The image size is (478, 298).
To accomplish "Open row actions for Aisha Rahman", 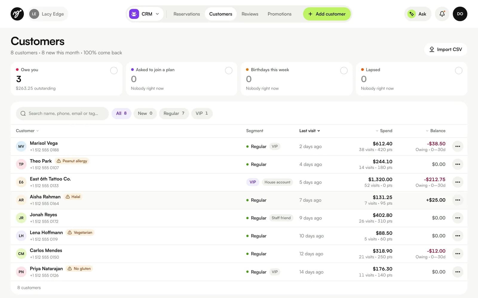I will [457, 200].
